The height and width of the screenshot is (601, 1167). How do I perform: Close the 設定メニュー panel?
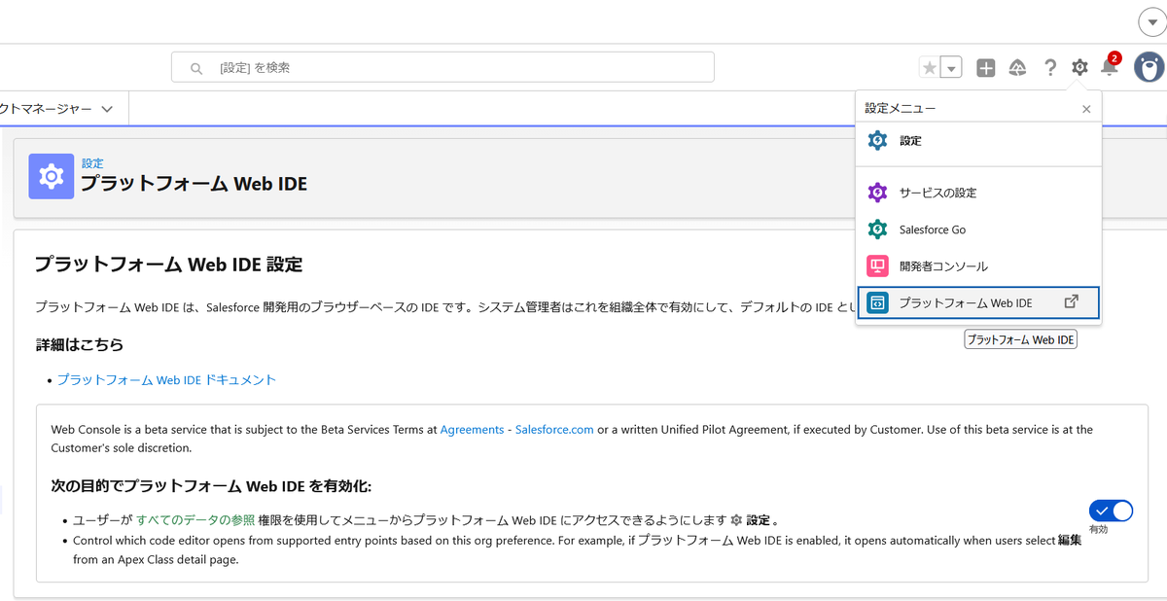[1086, 109]
